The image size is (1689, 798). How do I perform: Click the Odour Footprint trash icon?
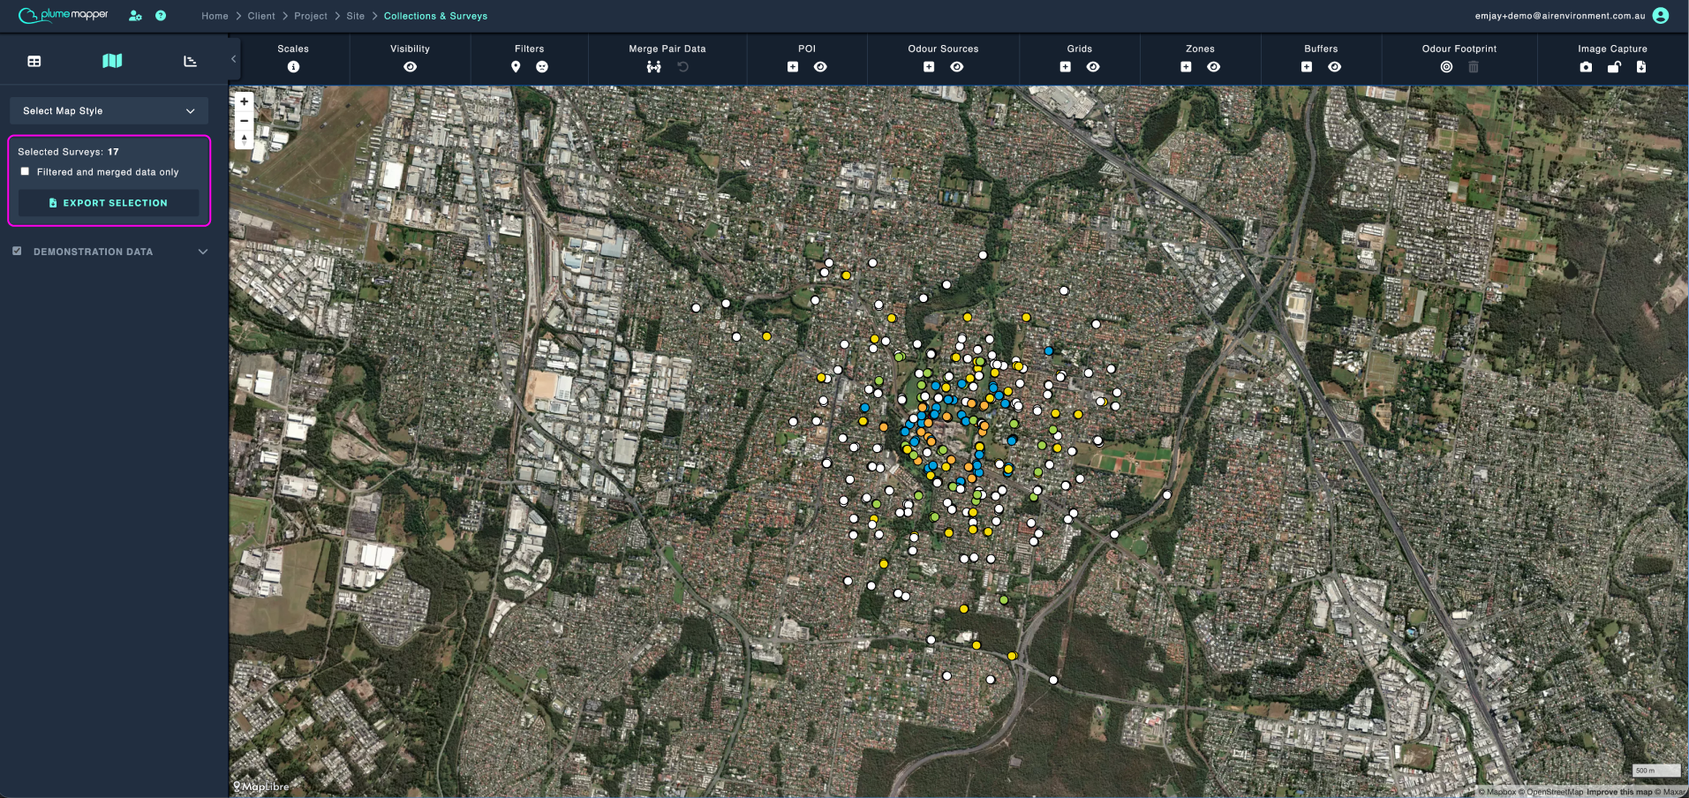click(1474, 67)
